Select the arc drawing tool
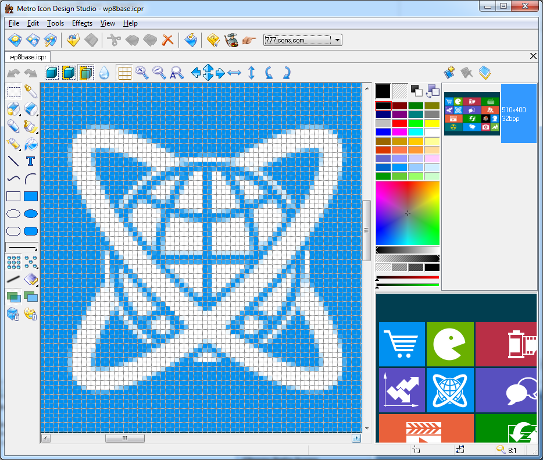Viewport: 543px width, 460px height. 31,179
